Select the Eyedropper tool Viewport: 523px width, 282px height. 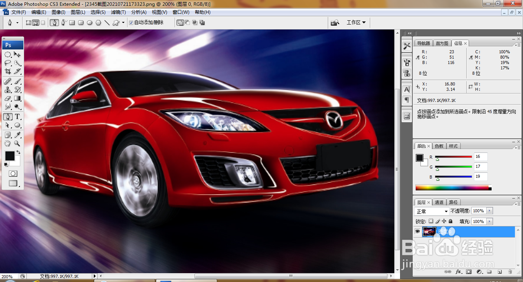click(x=17, y=135)
